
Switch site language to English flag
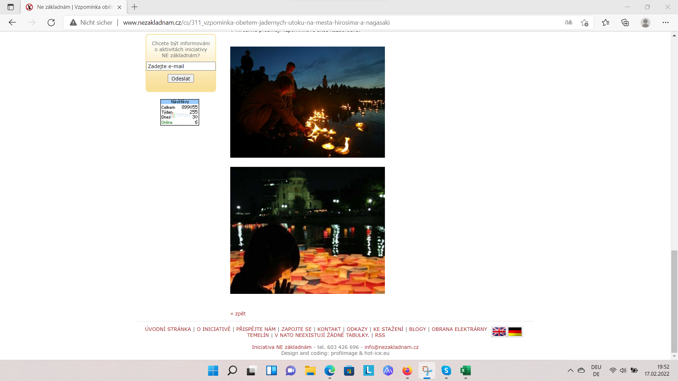coord(499,332)
